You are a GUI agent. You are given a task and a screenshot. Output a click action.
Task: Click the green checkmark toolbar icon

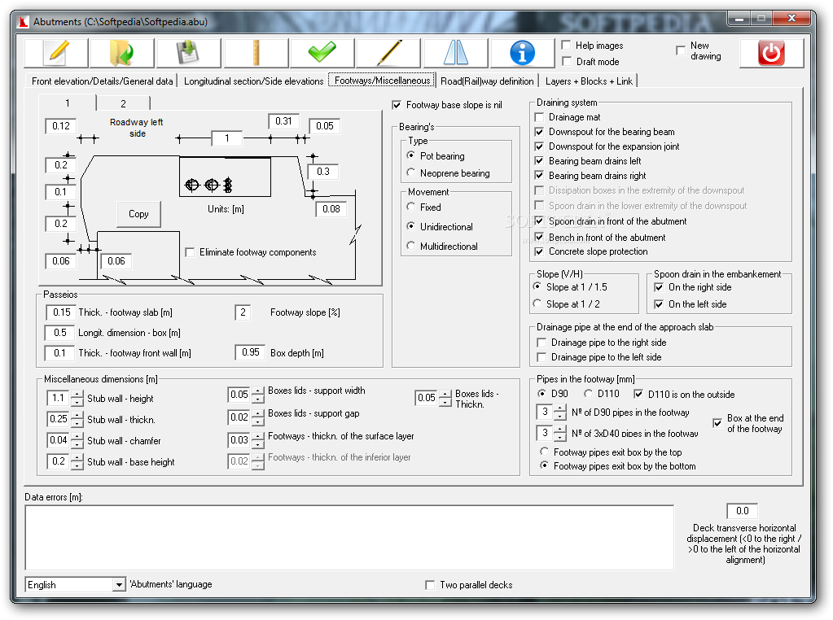point(322,53)
